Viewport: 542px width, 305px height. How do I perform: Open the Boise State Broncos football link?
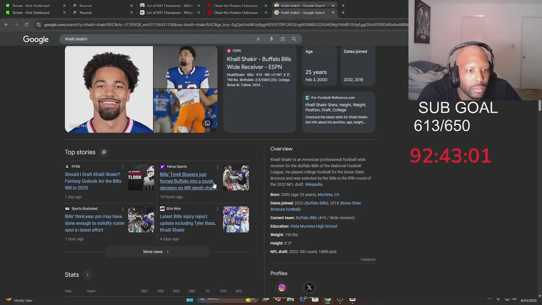click(316, 206)
